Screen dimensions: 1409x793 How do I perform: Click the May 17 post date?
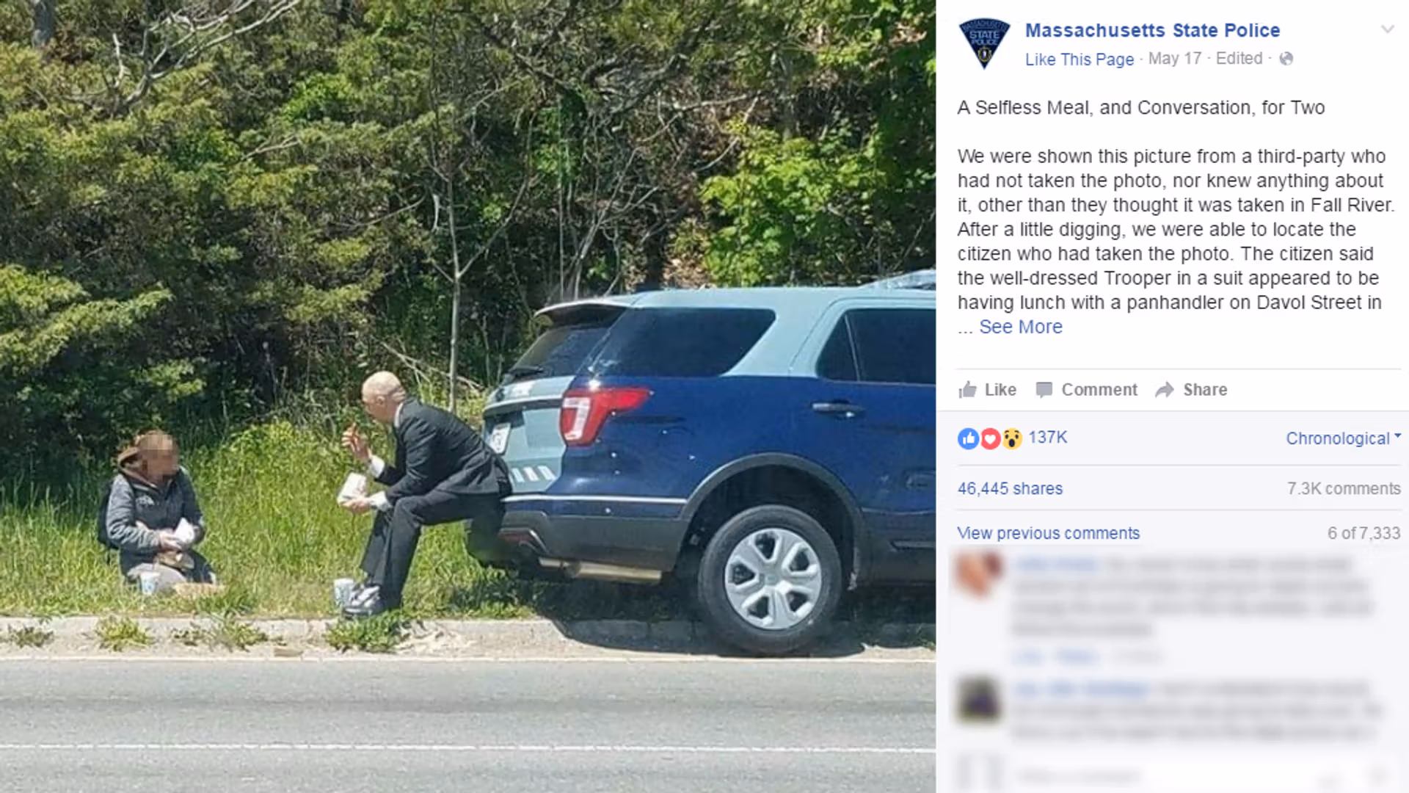pos(1175,59)
